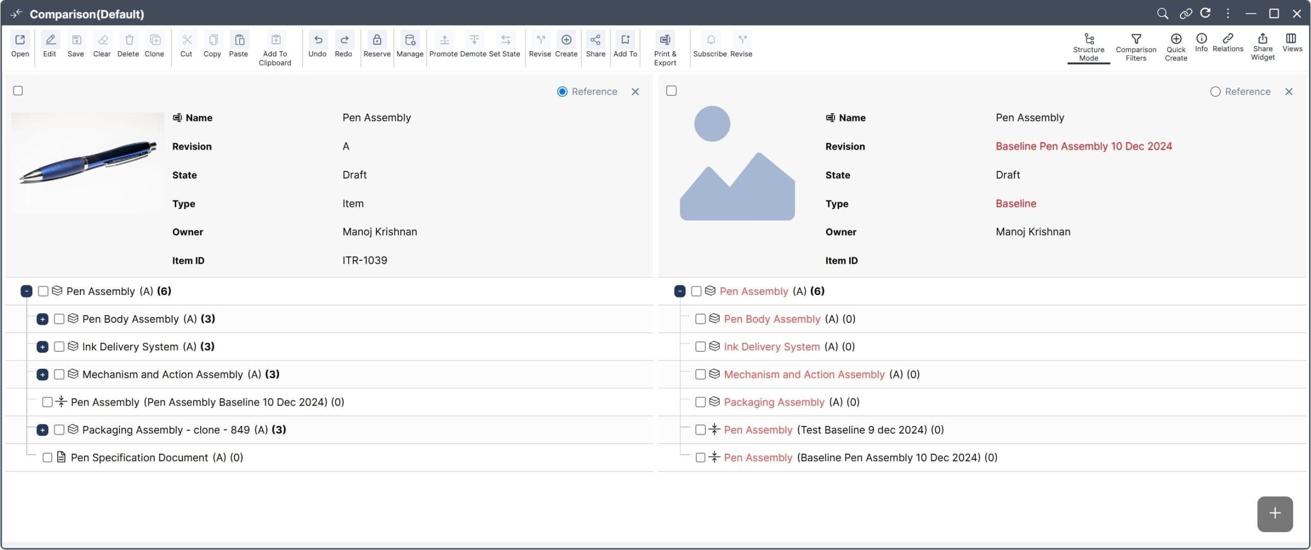Image resolution: width=1311 pixels, height=550 pixels.
Task: Click the Print & Export icon
Action: (x=665, y=40)
